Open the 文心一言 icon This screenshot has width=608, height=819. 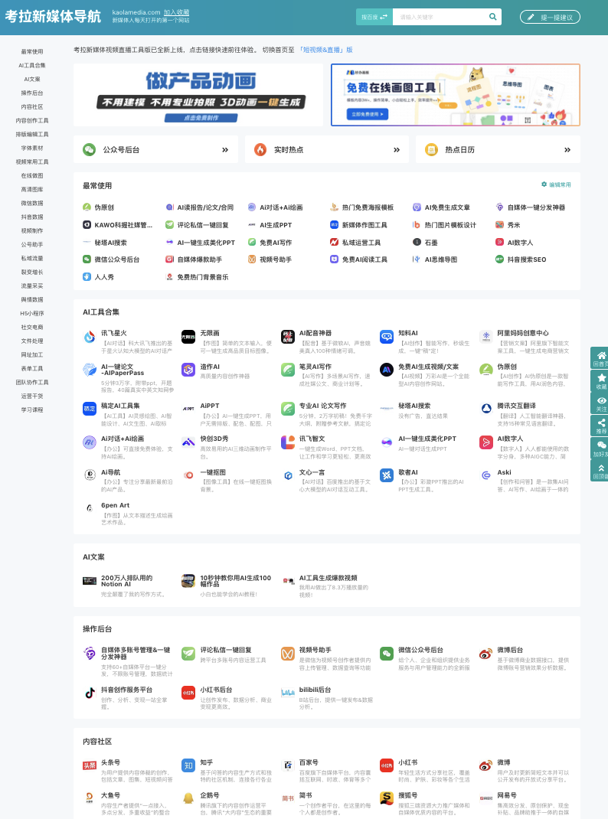pyautogui.click(x=288, y=475)
